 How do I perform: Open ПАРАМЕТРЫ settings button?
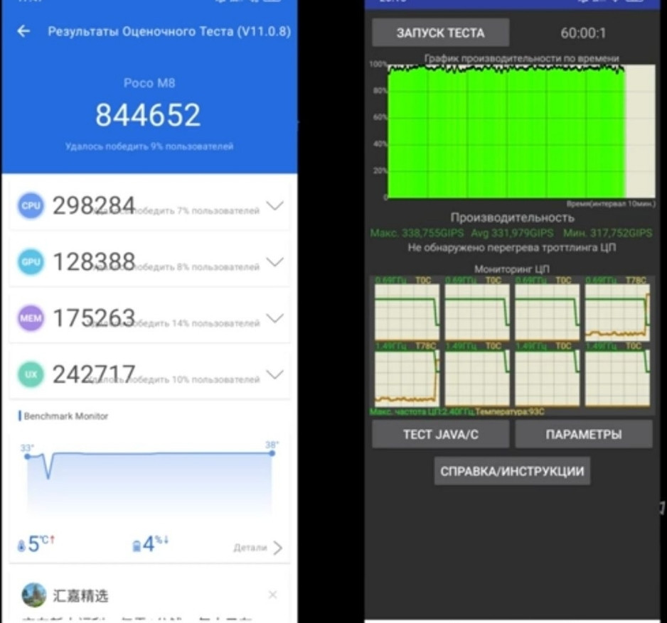[583, 434]
